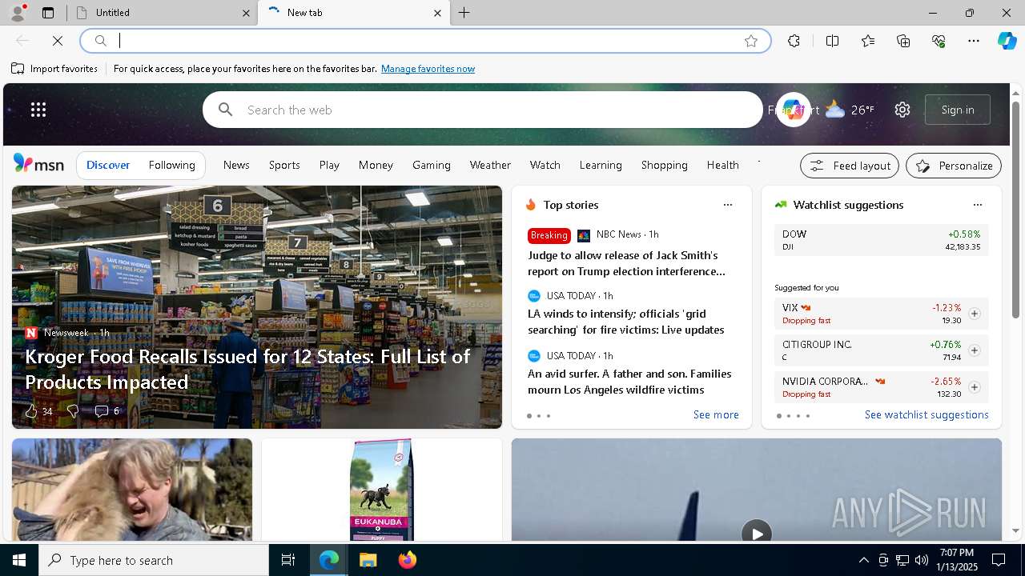Close the New tab tab
Screen dimensions: 1025x576
437,13
